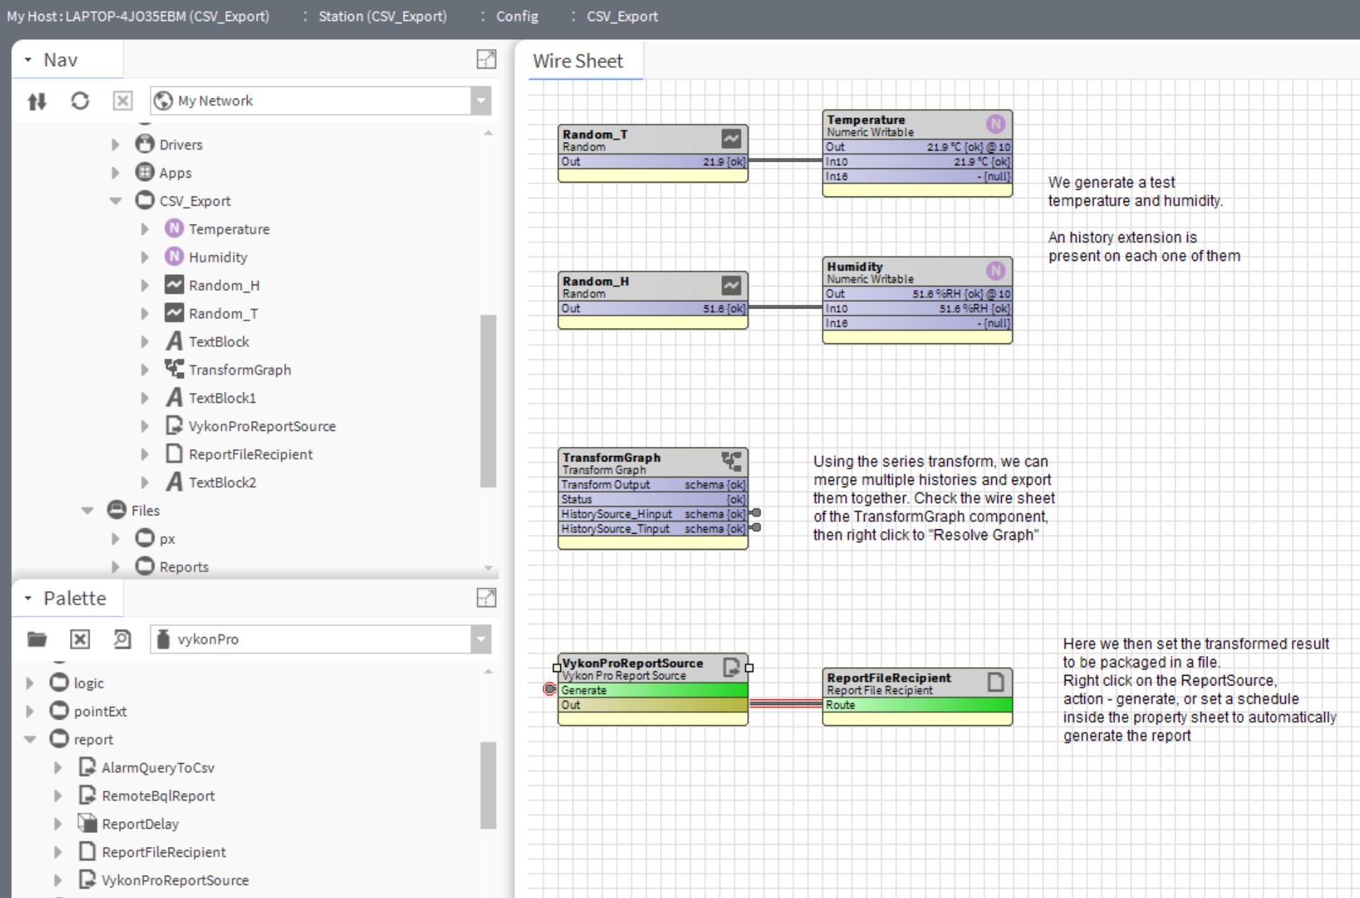Switch to the Wire Sheet tab
Image resolution: width=1360 pixels, height=898 pixels.
[x=578, y=61]
